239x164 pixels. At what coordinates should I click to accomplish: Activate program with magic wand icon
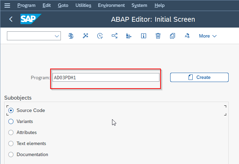(x=85, y=36)
